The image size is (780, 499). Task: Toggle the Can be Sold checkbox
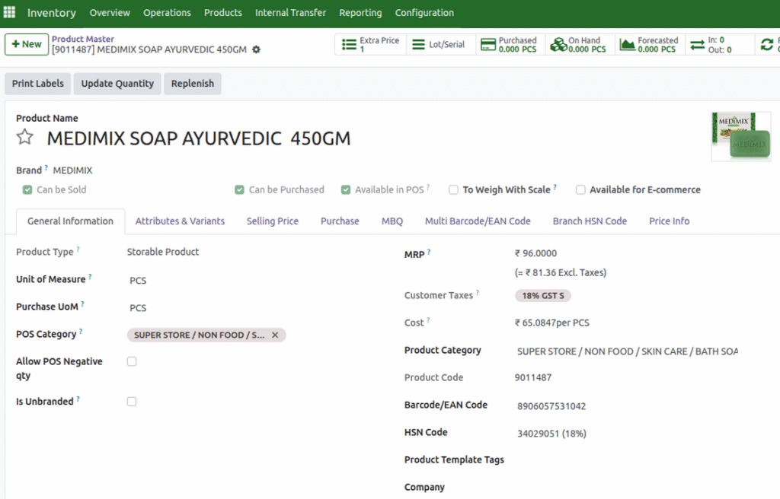point(27,189)
